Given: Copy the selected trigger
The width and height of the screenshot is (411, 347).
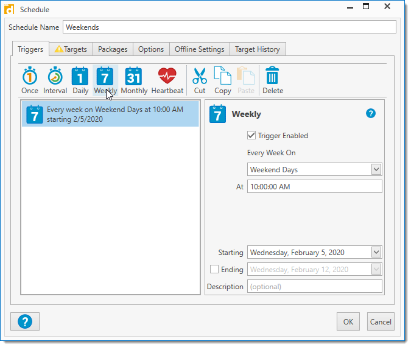Looking at the screenshot, I should tap(223, 80).
